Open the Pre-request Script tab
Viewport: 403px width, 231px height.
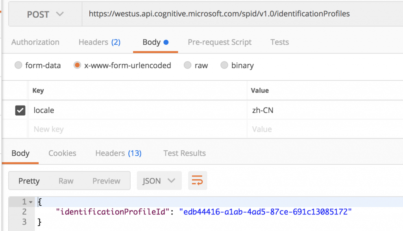[220, 42]
